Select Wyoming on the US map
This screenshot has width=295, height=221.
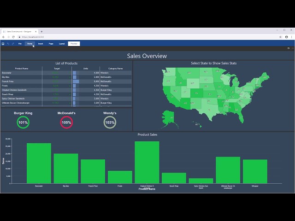point(193,83)
